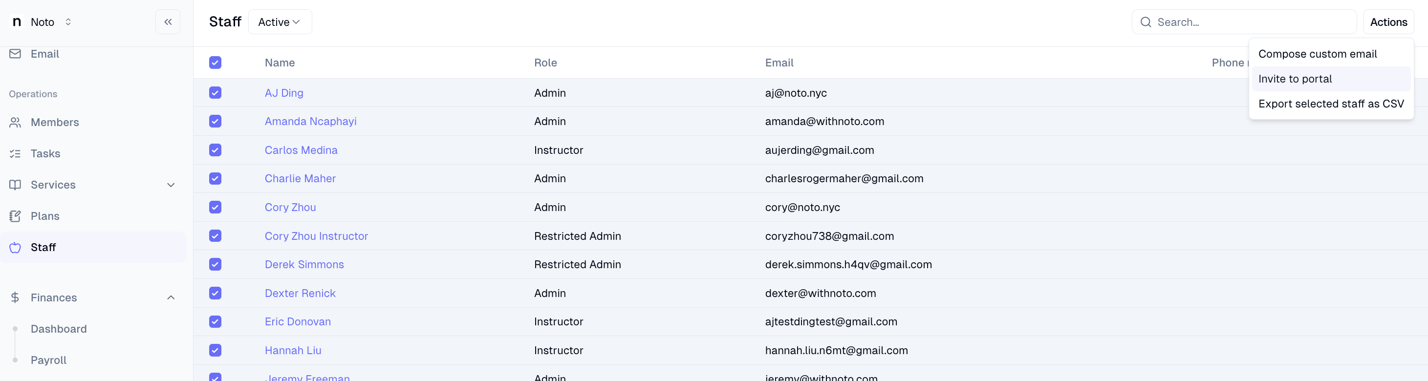Click the email amanda@withnoto.com
The image size is (1428, 381).
click(x=824, y=121)
